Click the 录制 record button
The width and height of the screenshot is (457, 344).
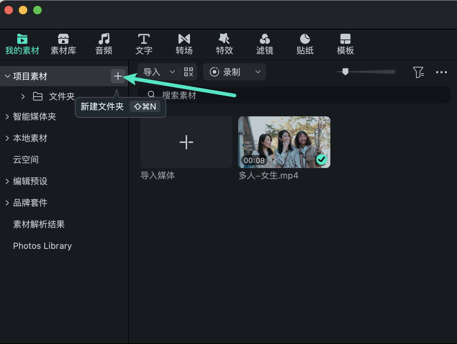click(x=225, y=72)
